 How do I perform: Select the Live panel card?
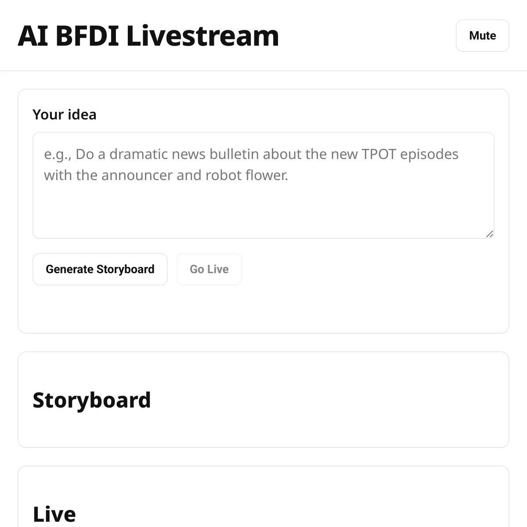(x=263, y=497)
